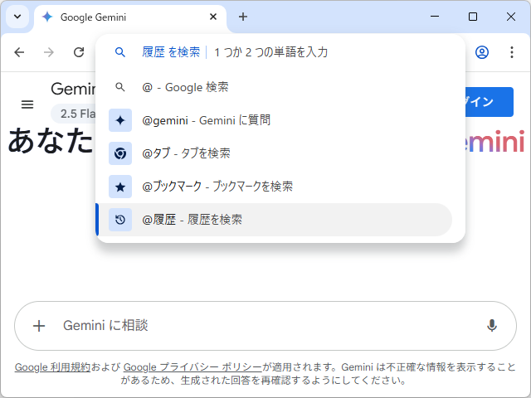The width and height of the screenshot is (531, 398).
Task: Open the 2.5 Flash model selector
Action: point(74,114)
